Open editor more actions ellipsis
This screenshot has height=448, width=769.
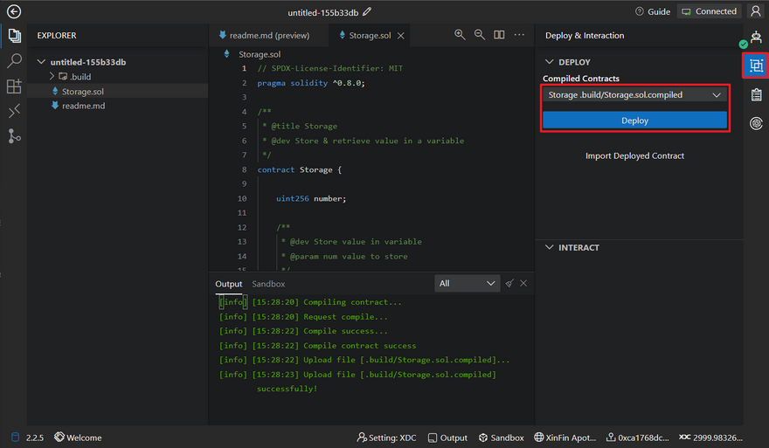pos(519,35)
